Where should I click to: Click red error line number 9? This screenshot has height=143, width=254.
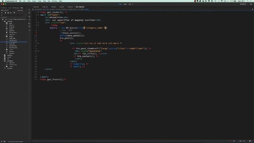click(36, 33)
